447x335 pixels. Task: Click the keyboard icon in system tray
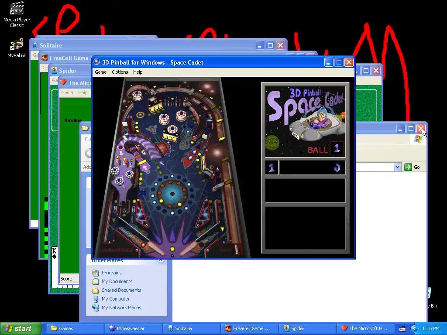[x=402, y=329]
